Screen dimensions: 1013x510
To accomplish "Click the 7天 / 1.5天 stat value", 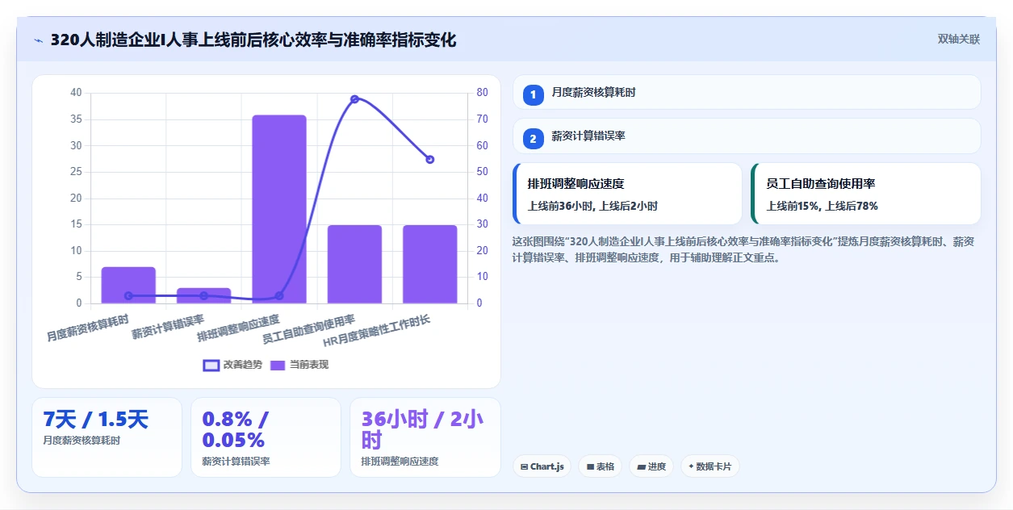I will pos(96,420).
